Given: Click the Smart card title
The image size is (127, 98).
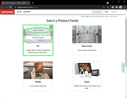Looking at the screenshot, I should click(x=87, y=82).
